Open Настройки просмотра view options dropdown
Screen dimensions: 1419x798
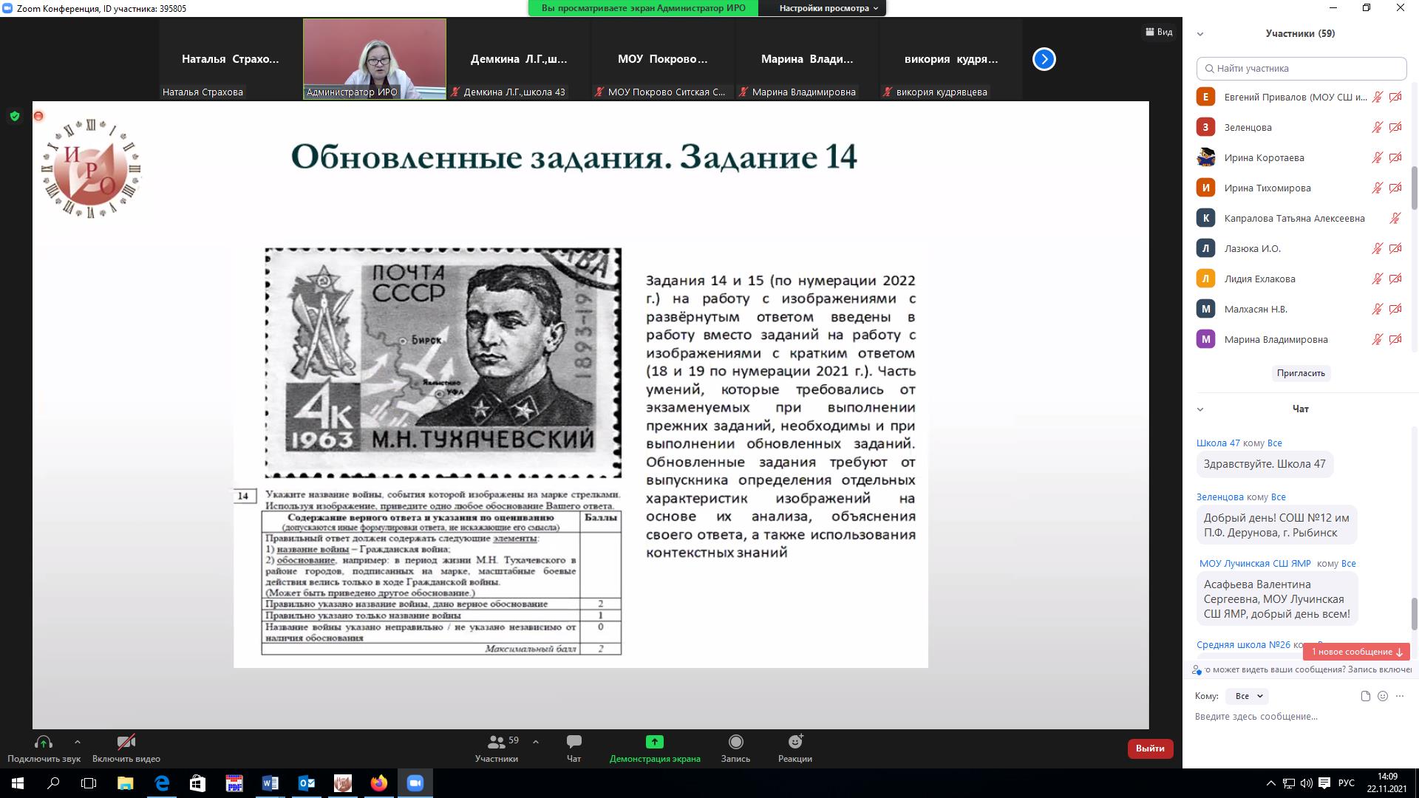pos(828,8)
